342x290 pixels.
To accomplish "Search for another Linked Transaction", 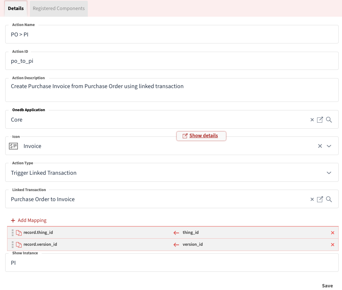I will coord(329,199).
